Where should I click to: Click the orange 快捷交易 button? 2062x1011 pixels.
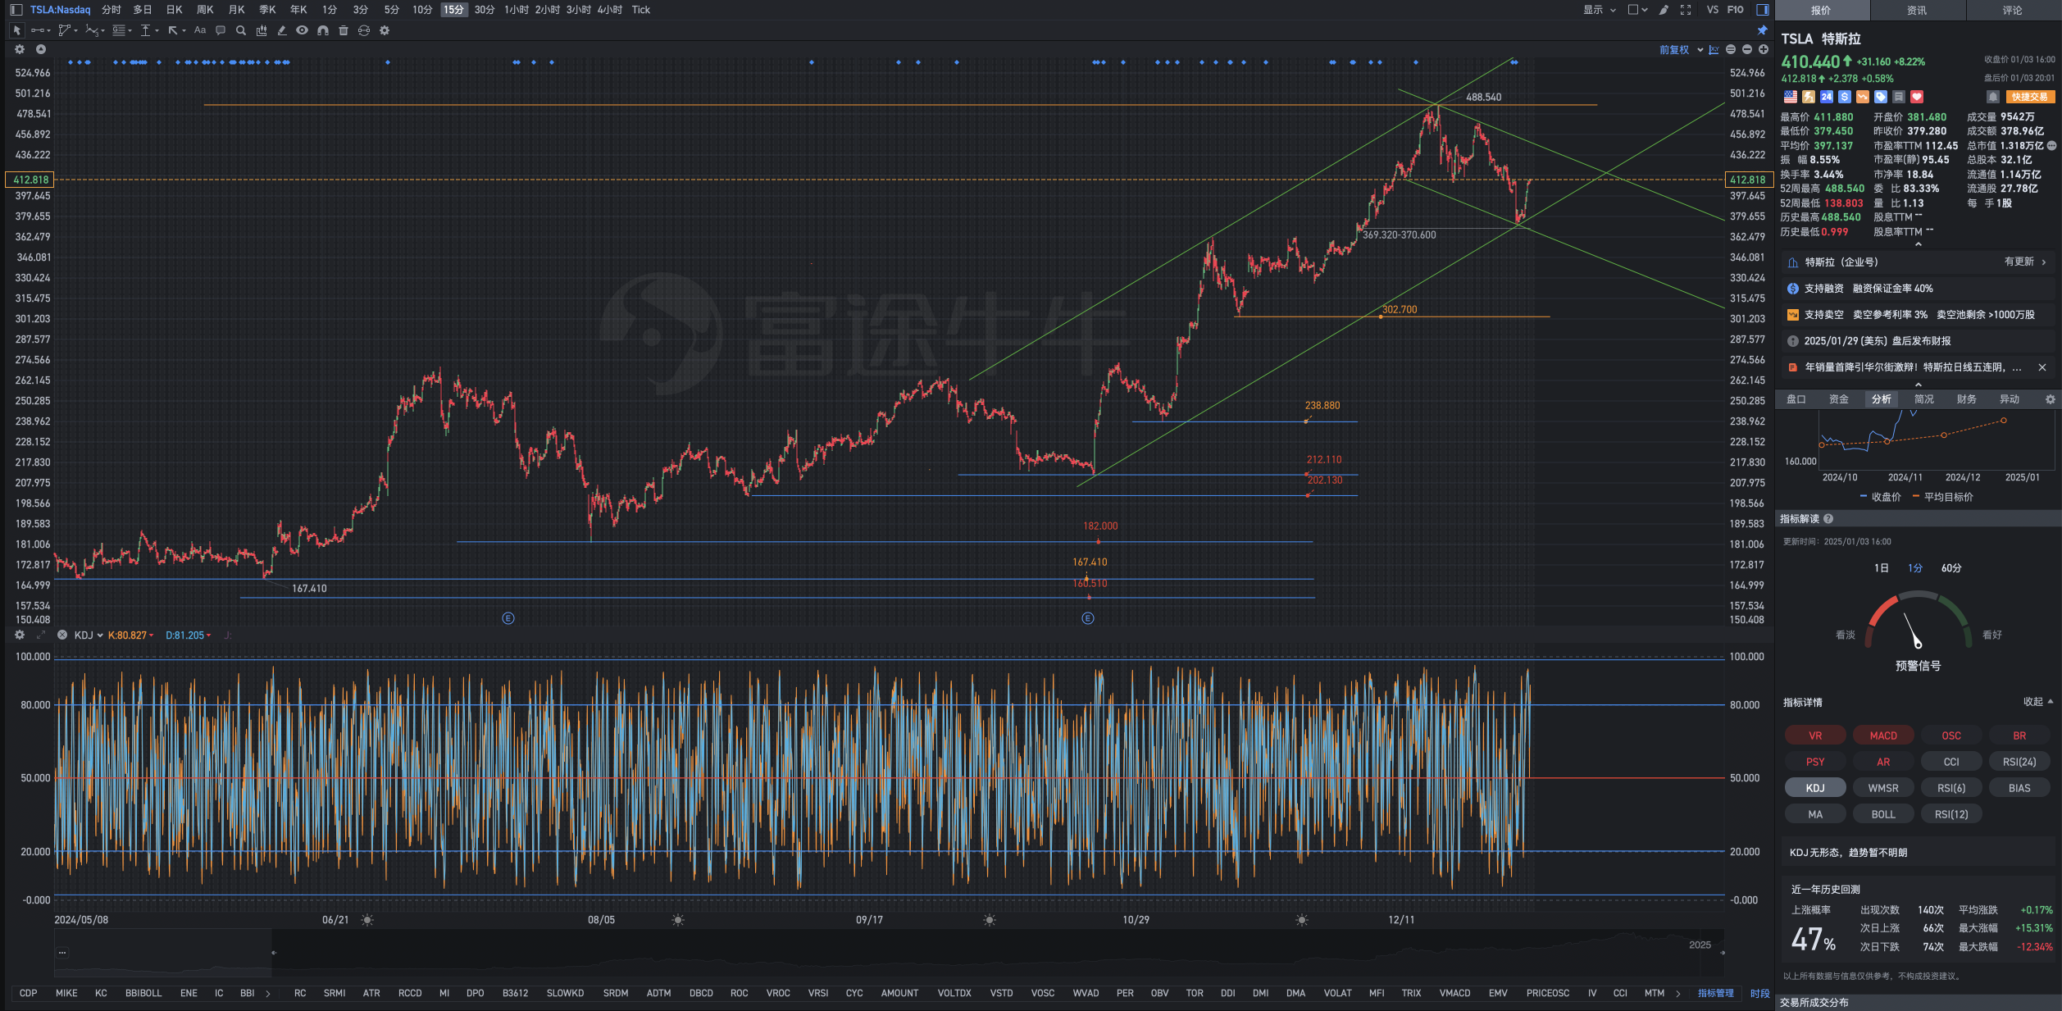pyautogui.click(x=2030, y=97)
